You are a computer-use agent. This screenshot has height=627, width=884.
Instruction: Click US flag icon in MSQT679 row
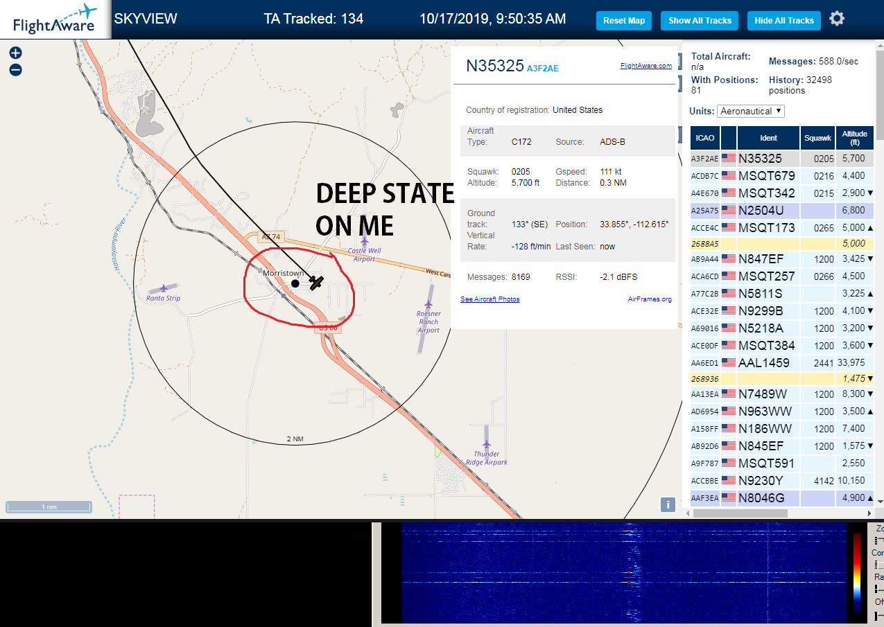point(729,176)
